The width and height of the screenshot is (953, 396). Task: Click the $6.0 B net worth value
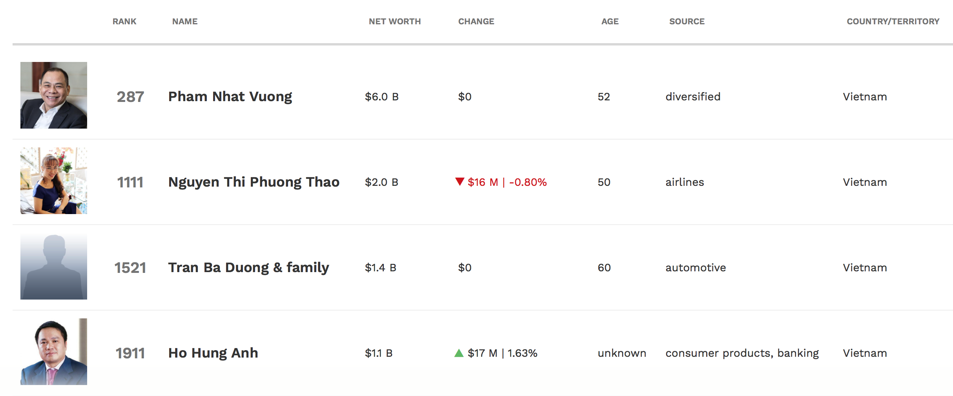click(x=382, y=97)
